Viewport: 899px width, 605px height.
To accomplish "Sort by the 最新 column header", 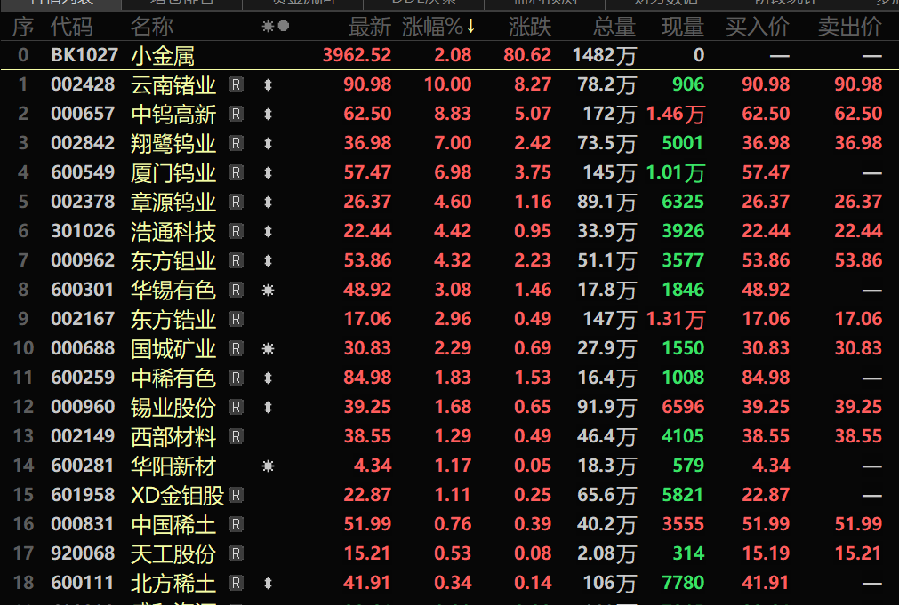I will [370, 27].
